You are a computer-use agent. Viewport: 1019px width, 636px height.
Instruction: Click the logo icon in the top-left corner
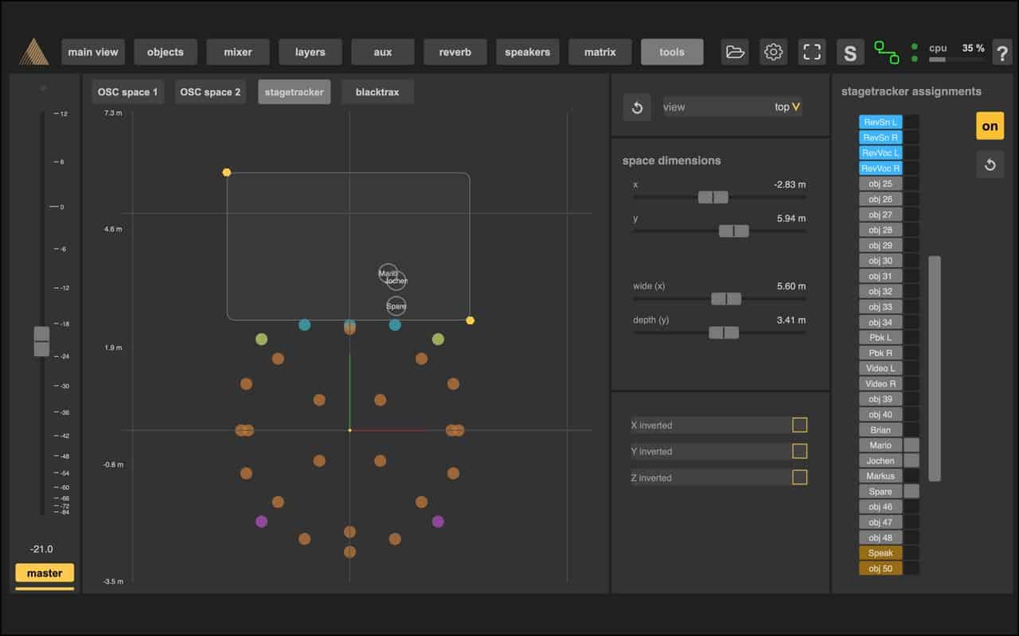click(33, 52)
